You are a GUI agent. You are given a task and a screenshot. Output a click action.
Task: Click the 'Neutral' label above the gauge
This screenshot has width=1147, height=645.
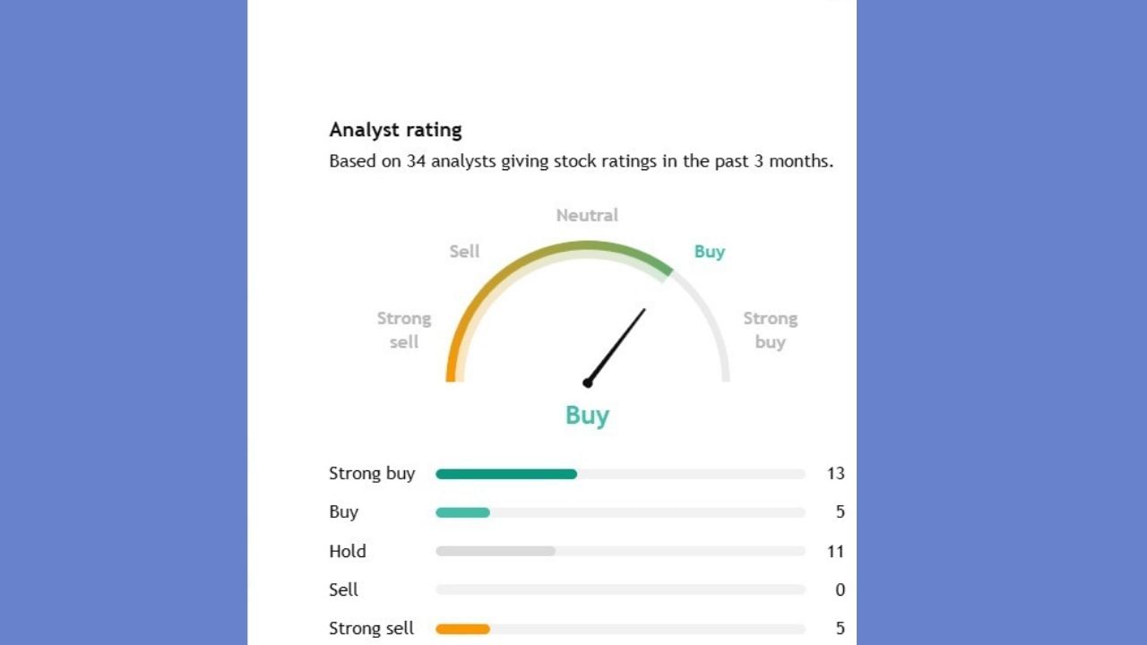coord(587,215)
